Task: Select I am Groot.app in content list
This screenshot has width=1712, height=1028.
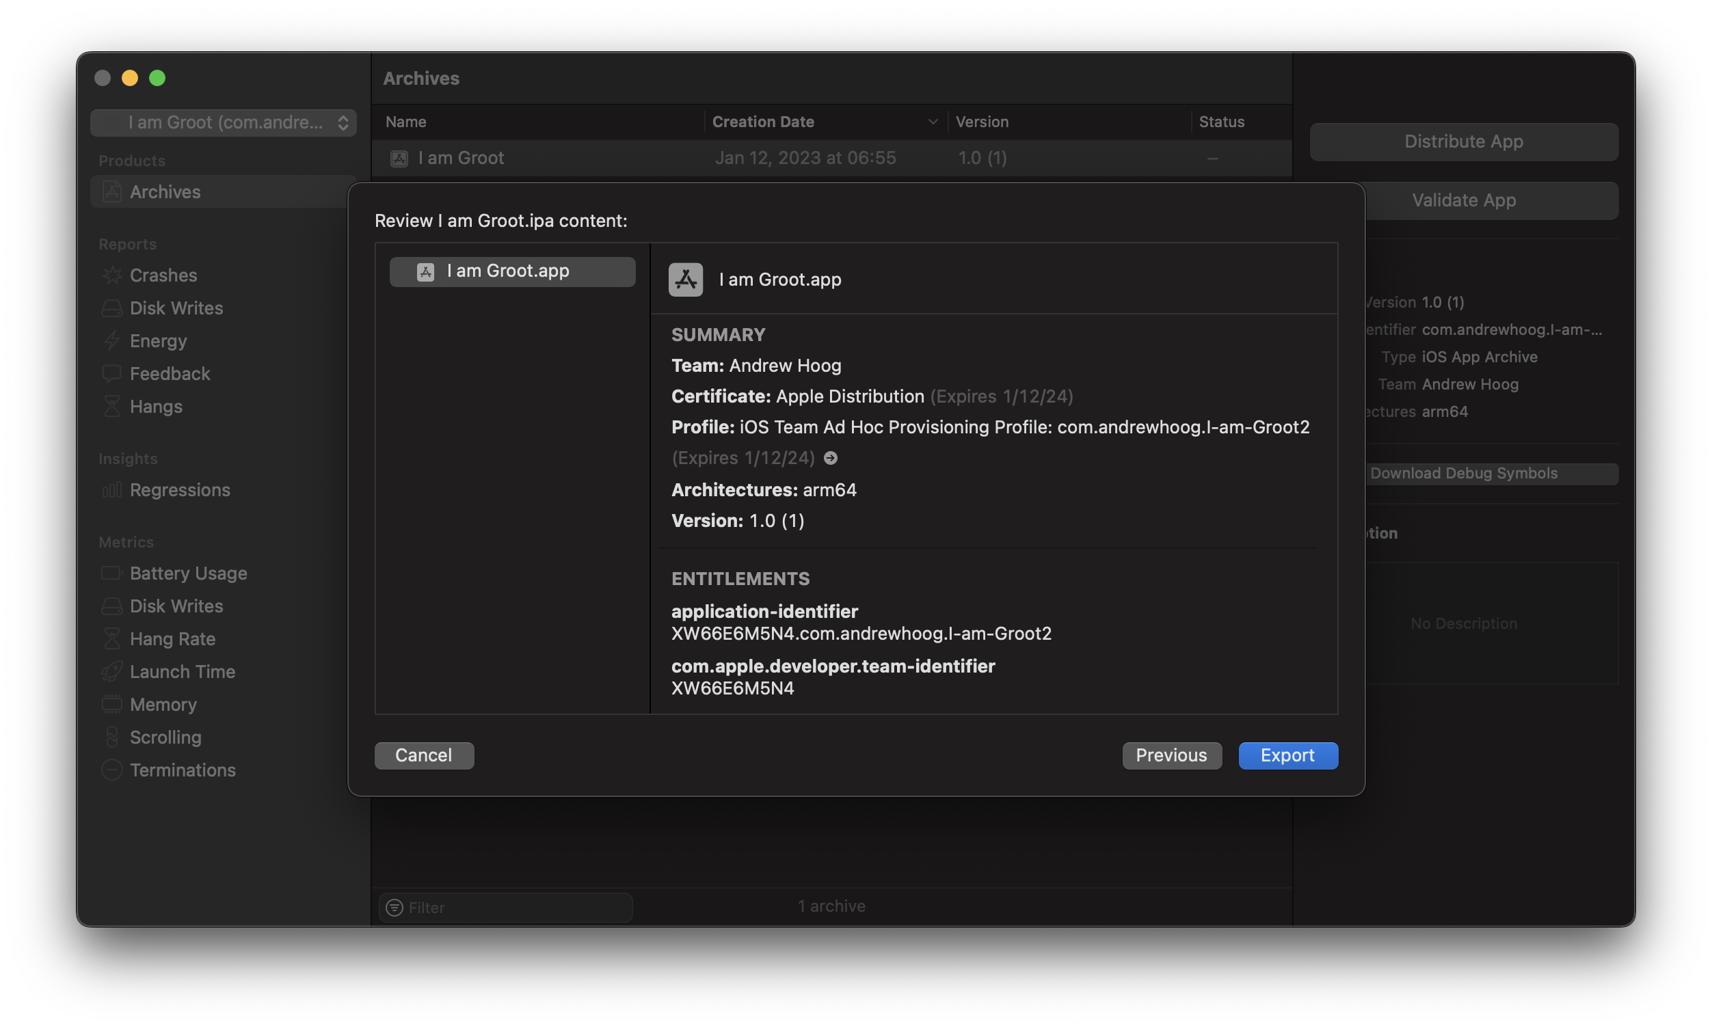Action: pyautogui.click(x=512, y=271)
